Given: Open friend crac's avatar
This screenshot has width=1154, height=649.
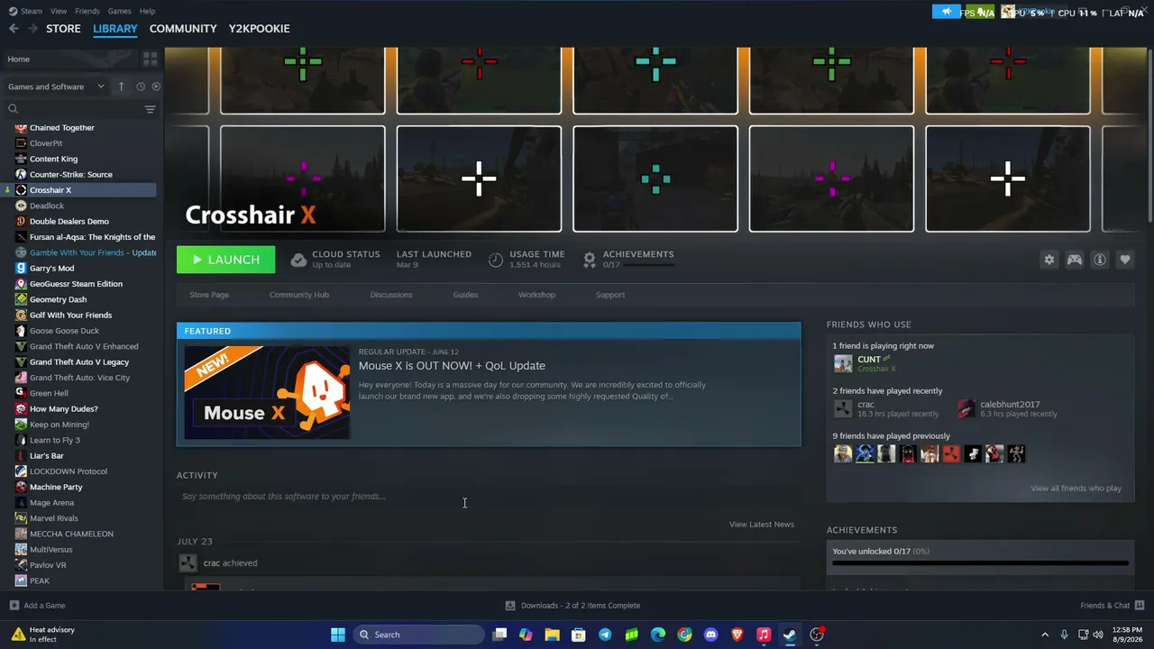Looking at the screenshot, I should pyautogui.click(x=843, y=408).
